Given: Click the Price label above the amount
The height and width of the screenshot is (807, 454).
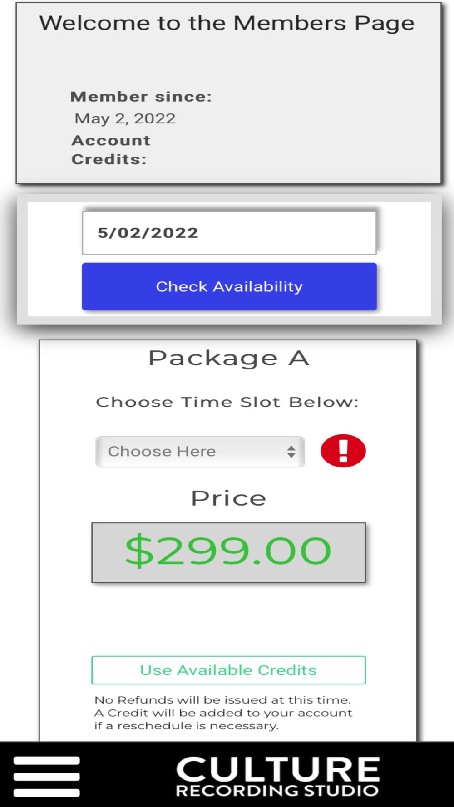Looking at the screenshot, I should pyautogui.click(x=228, y=498).
